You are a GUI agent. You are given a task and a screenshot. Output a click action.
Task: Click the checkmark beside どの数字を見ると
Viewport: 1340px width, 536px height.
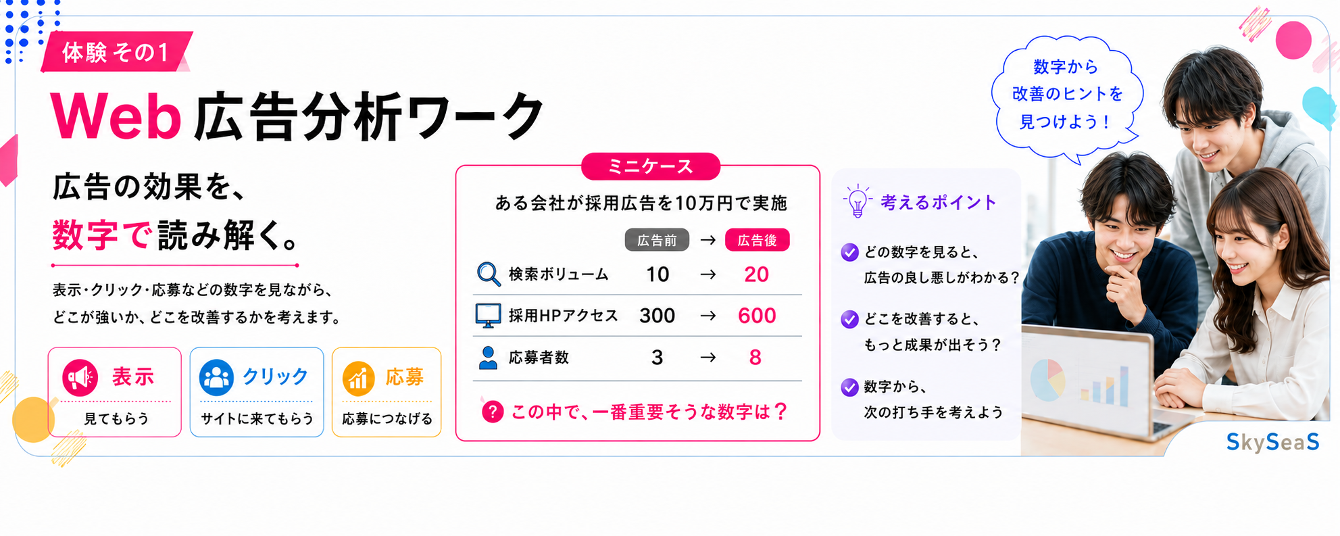click(x=849, y=252)
